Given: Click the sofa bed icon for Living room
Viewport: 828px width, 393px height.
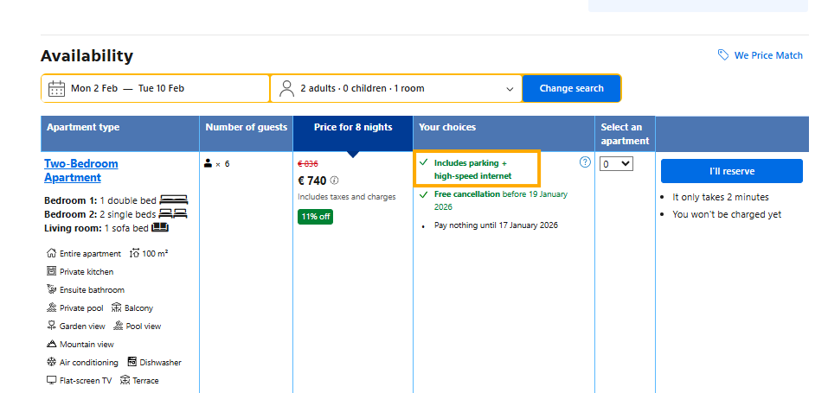Looking at the screenshot, I should 160,228.
